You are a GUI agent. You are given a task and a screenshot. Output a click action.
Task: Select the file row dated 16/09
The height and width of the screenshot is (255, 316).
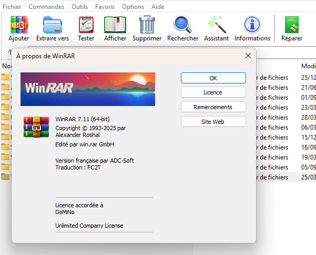point(286,147)
